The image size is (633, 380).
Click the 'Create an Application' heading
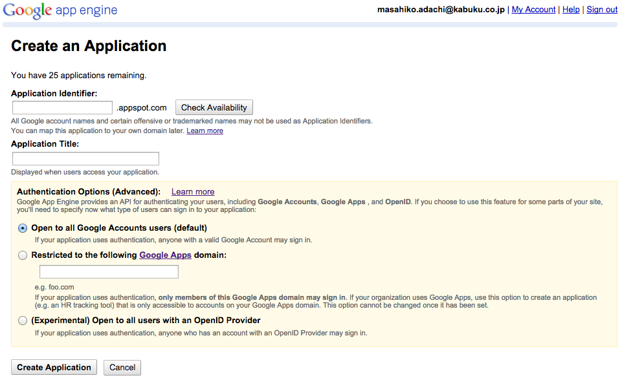(88, 46)
